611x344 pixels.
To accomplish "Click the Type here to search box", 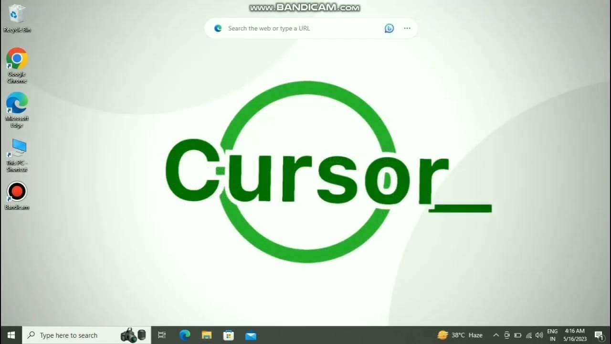I will tap(86, 335).
